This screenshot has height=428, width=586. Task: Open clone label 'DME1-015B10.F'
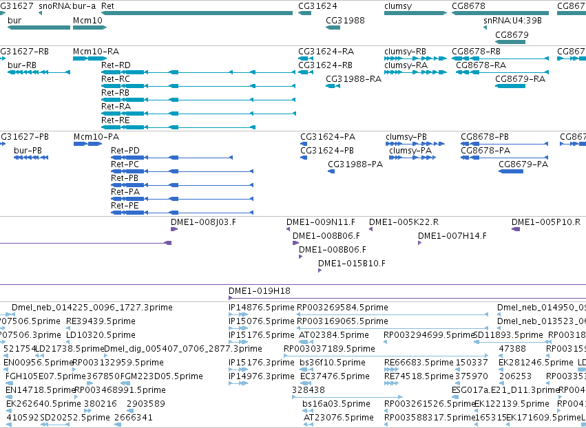[352, 264]
